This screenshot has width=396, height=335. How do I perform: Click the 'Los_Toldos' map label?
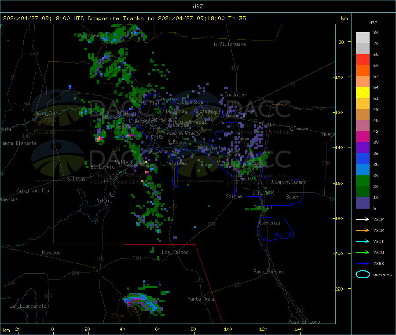[x=175, y=252]
